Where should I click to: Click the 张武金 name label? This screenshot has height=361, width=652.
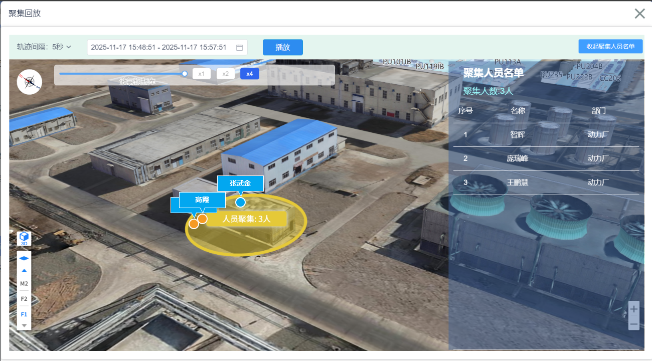coord(240,184)
